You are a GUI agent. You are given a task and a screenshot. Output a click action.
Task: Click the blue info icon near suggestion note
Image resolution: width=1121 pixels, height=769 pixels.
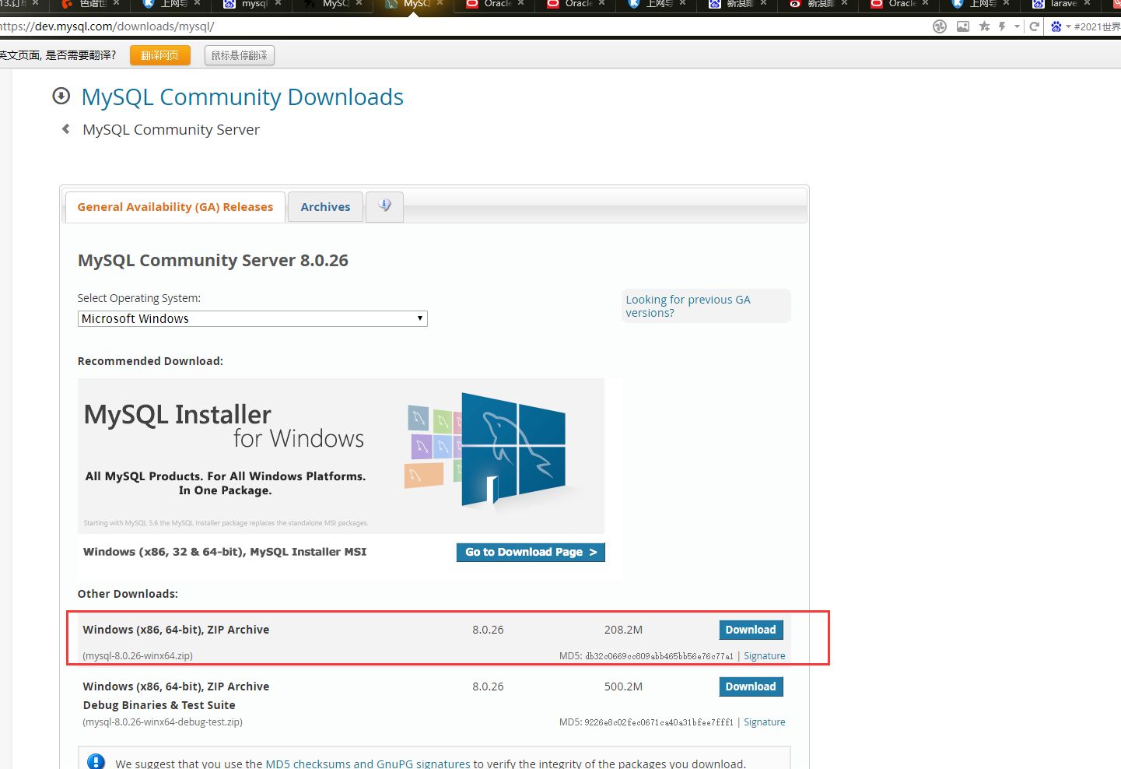point(96,762)
